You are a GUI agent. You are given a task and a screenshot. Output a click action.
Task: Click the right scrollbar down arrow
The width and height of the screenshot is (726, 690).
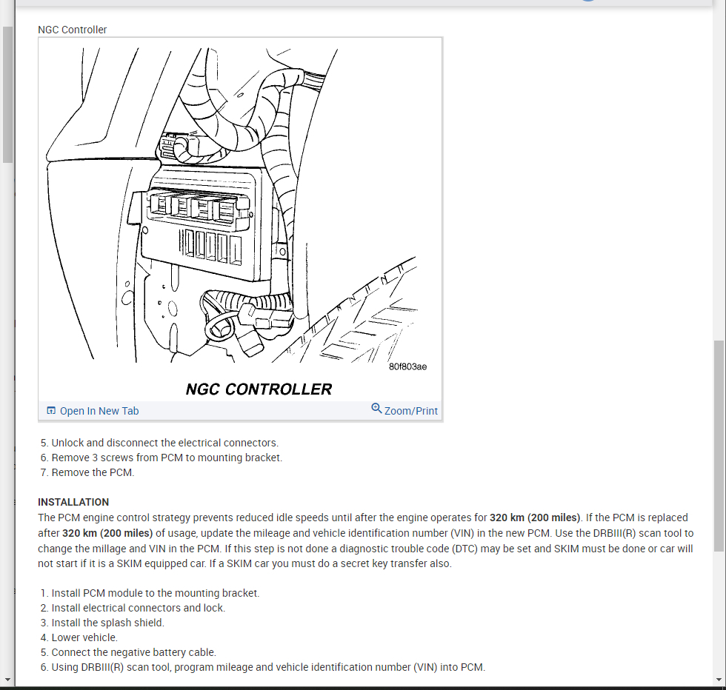tap(718, 680)
